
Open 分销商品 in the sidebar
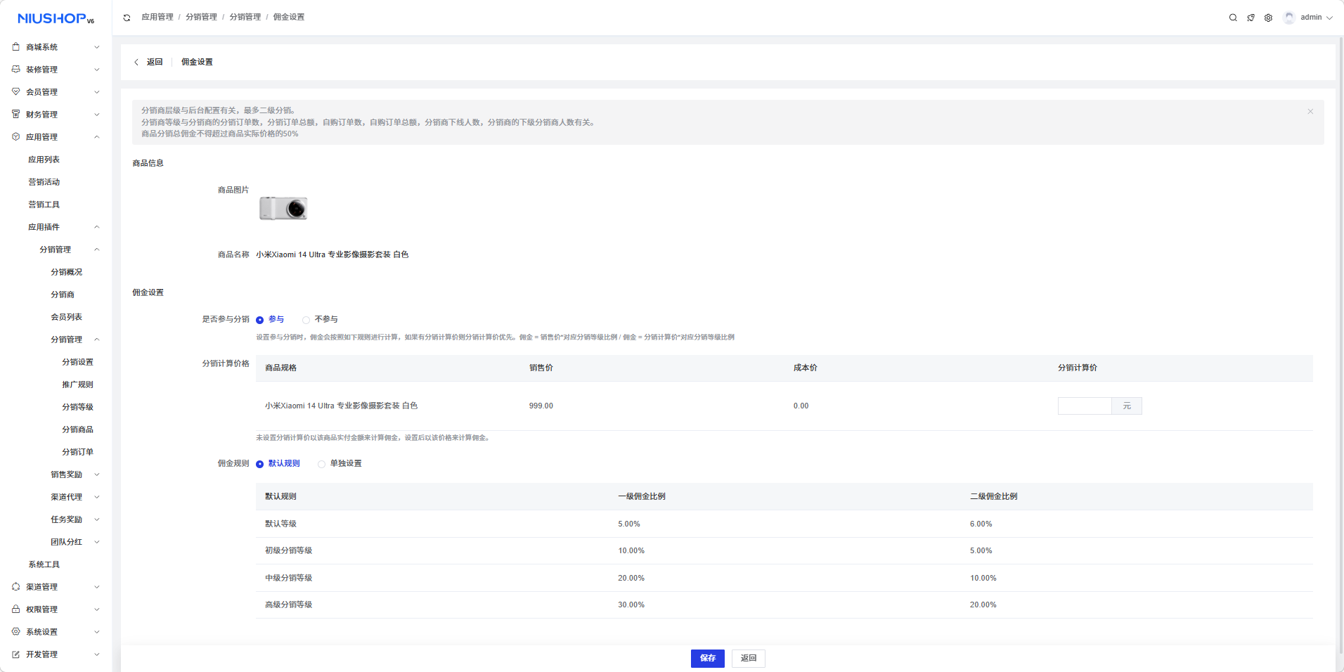pos(77,429)
